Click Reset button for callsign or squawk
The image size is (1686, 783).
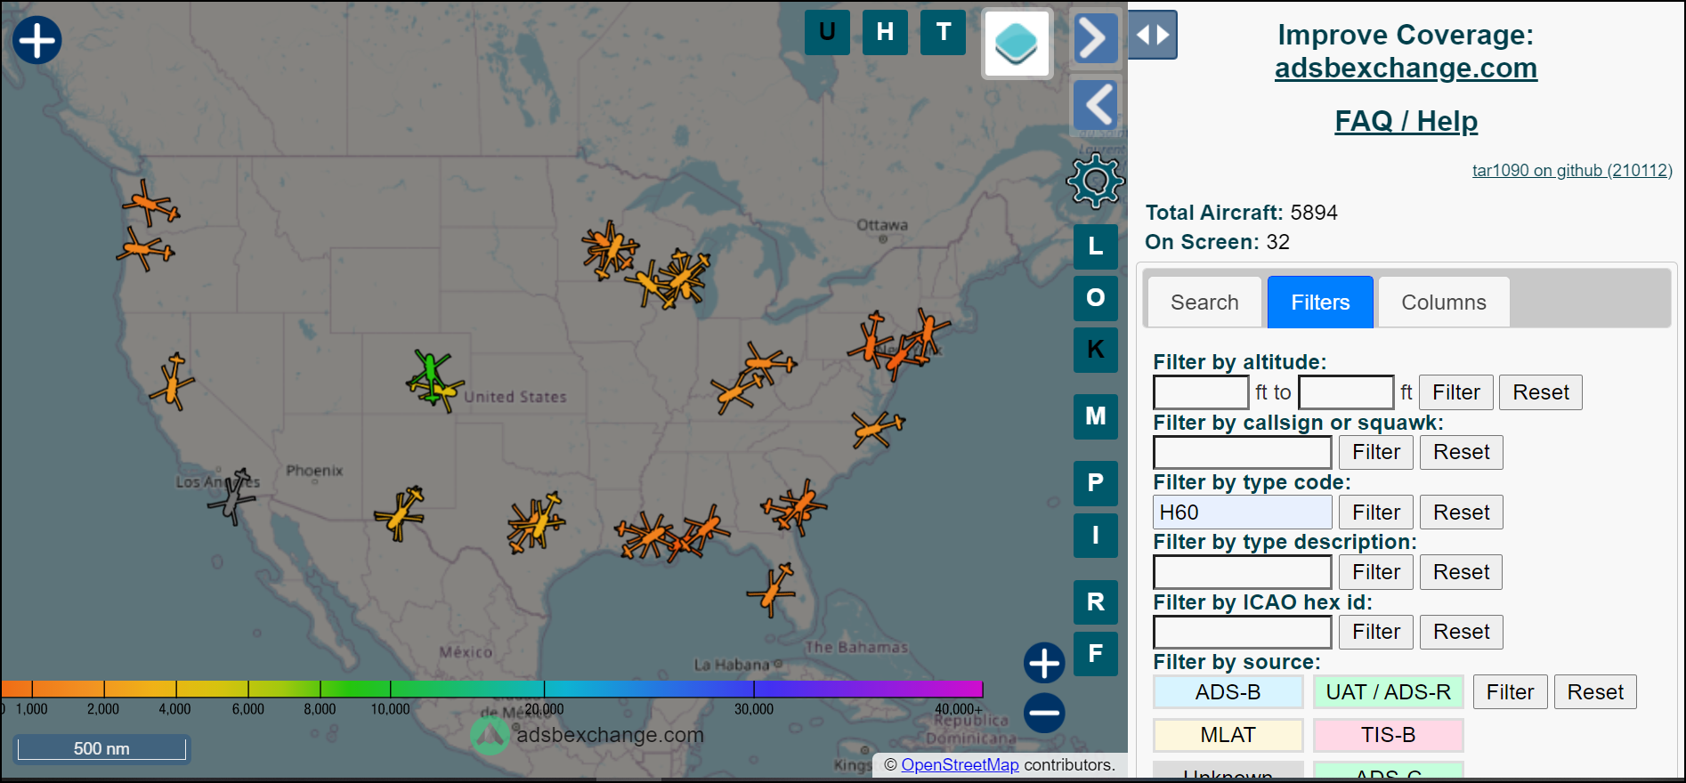click(1462, 452)
